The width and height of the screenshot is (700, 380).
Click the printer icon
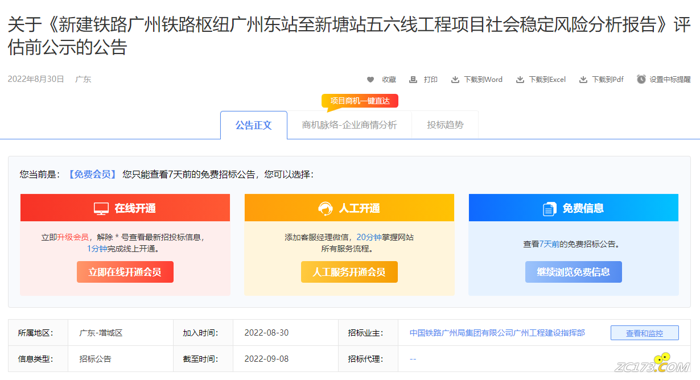[413, 80]
